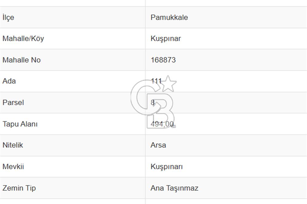Click the Ana Taşınmaz value
Image resolution: width=307 pixels, height=204 pixels.
pyautogui.click(x=174, y=188)
